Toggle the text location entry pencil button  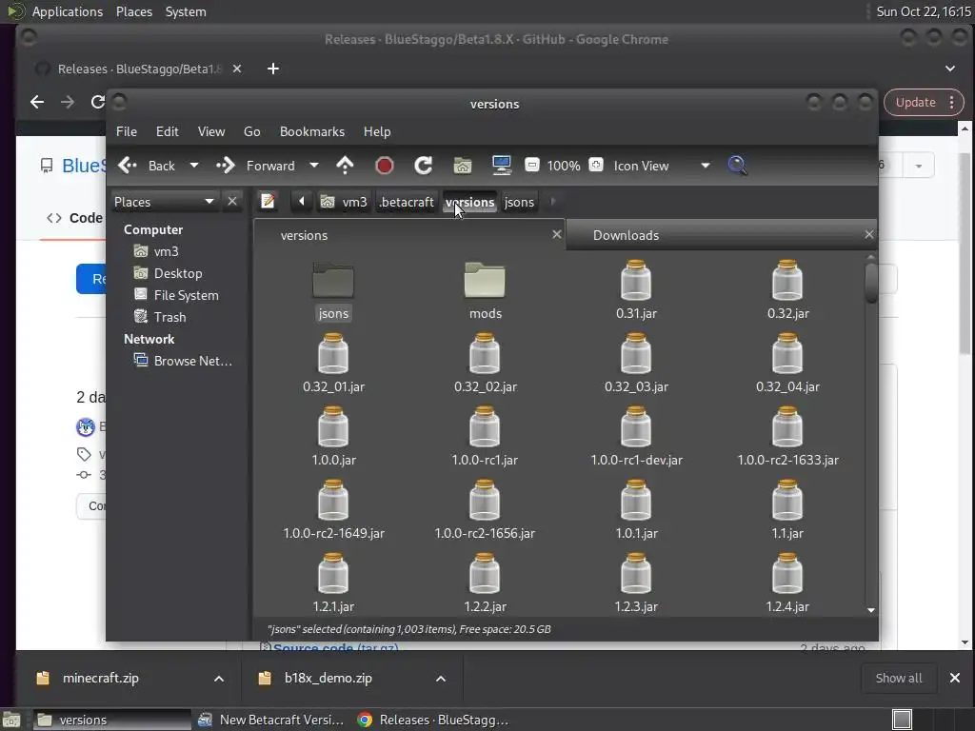tap(269, 202)
